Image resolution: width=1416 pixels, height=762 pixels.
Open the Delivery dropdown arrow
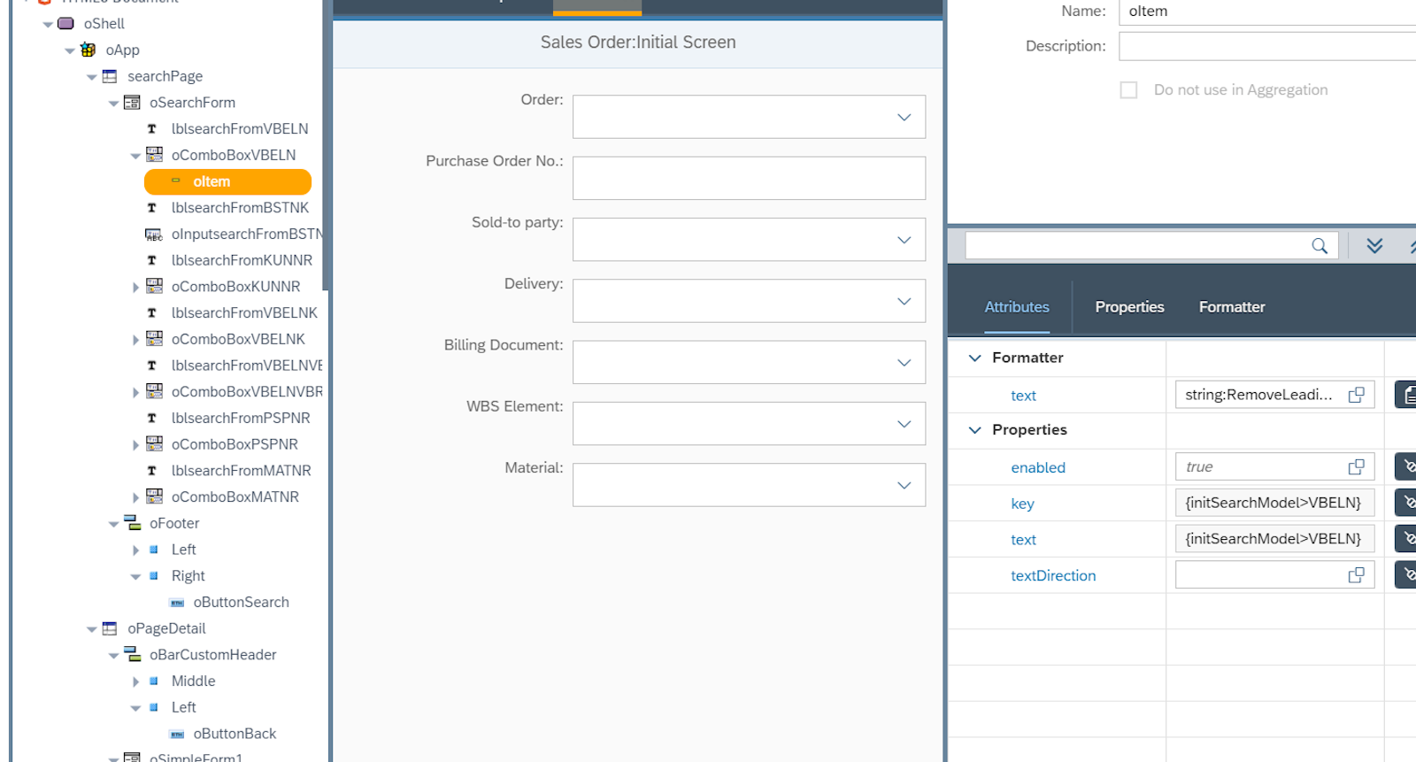coord(904,302)
